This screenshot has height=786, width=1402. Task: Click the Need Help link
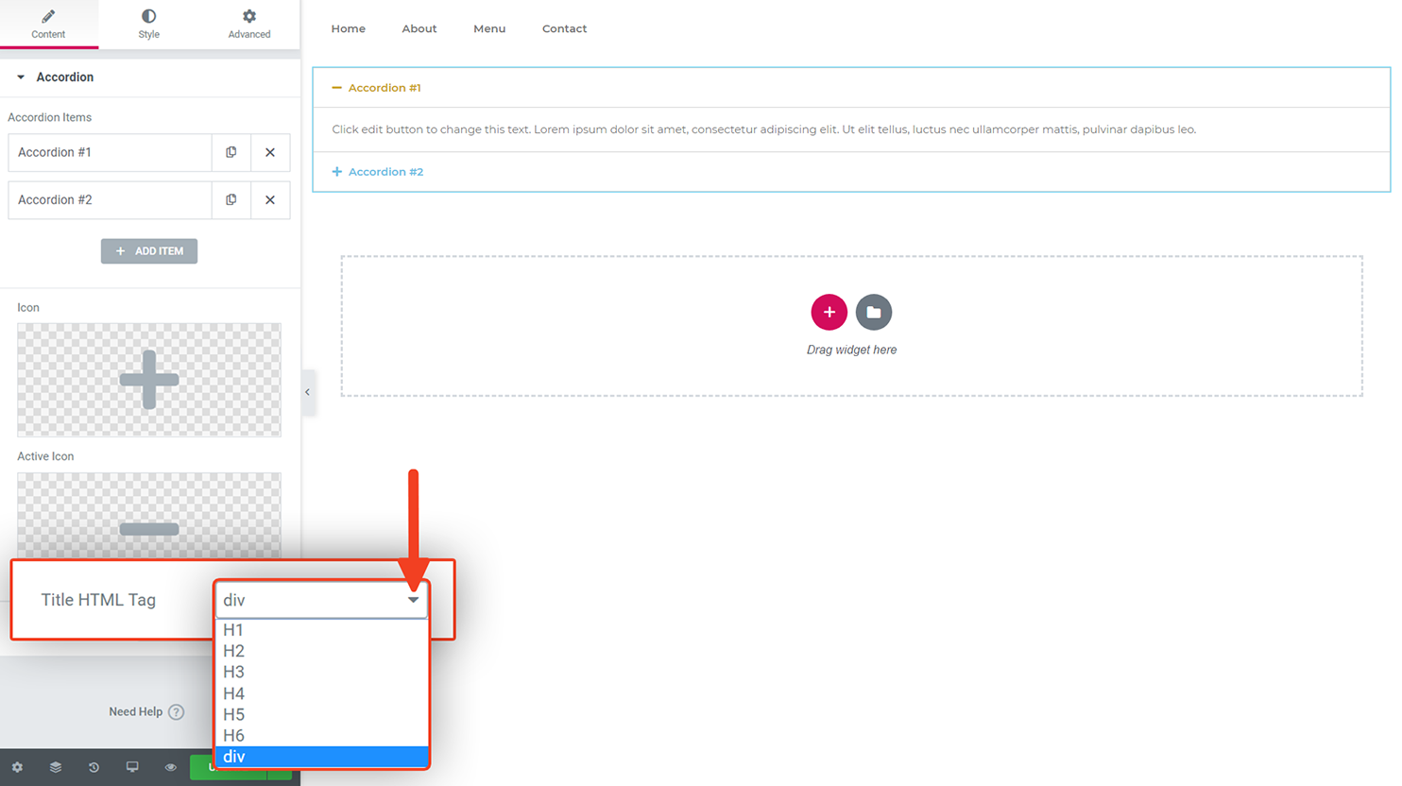[135, 712]
